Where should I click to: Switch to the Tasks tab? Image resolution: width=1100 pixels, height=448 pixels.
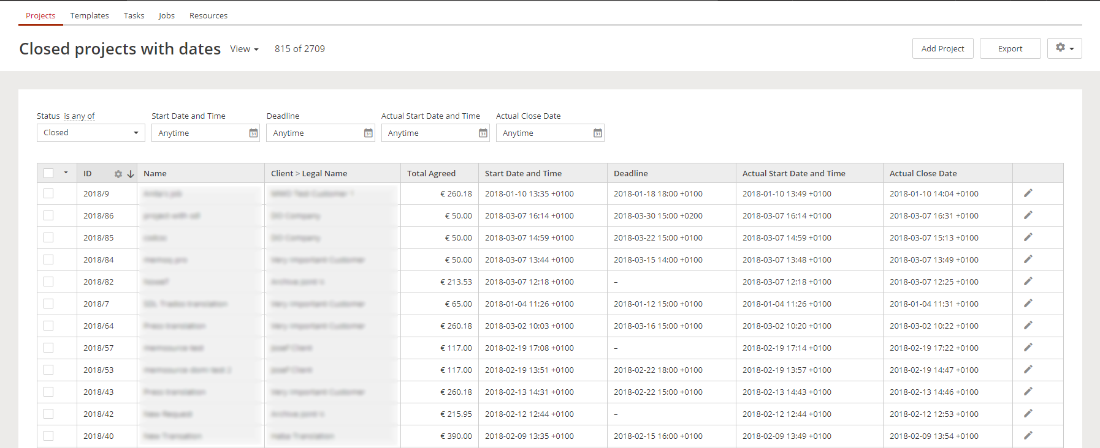pos(134,15)
